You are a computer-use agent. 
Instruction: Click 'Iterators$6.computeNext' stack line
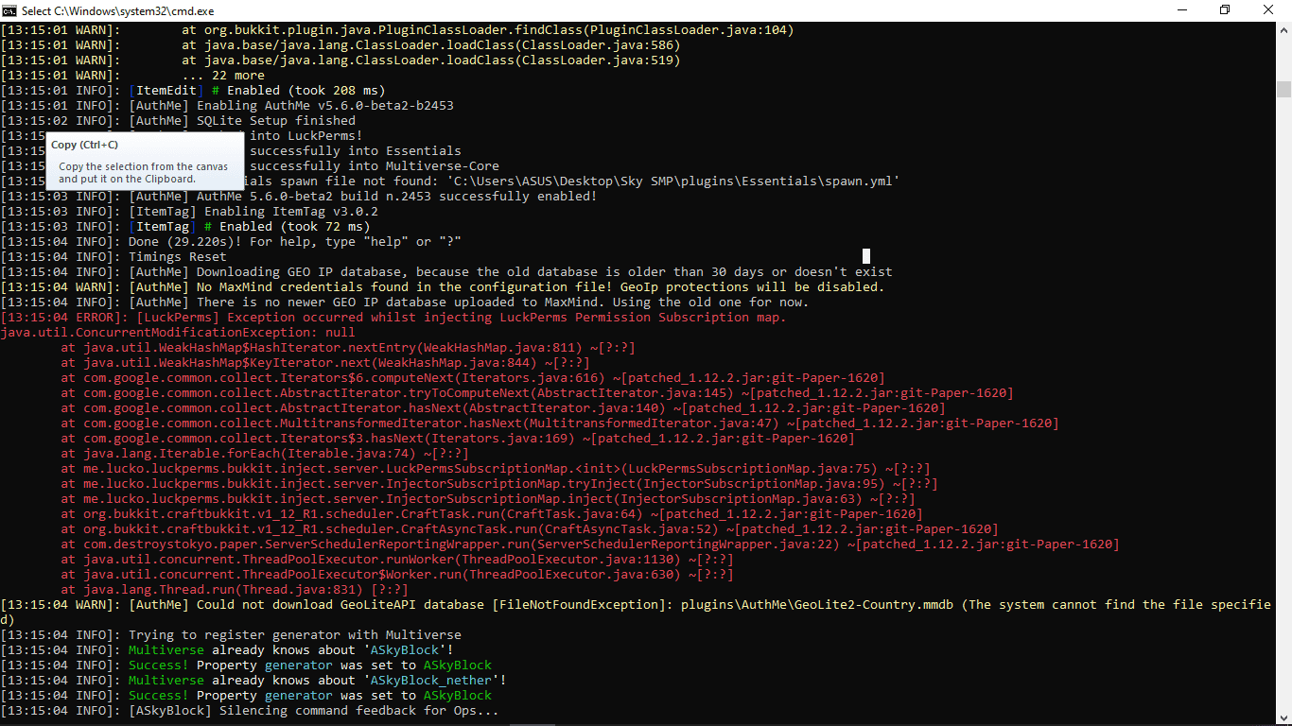tap(473, 378)
